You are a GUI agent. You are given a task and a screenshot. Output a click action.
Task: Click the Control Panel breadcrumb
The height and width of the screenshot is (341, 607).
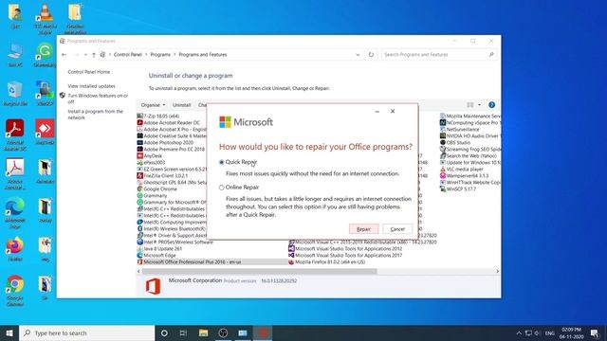coord(128,55)
